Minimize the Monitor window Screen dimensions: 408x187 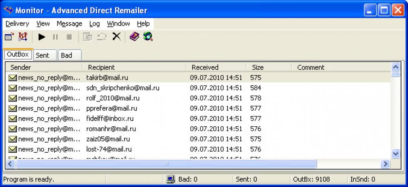[x=370, y=11]
